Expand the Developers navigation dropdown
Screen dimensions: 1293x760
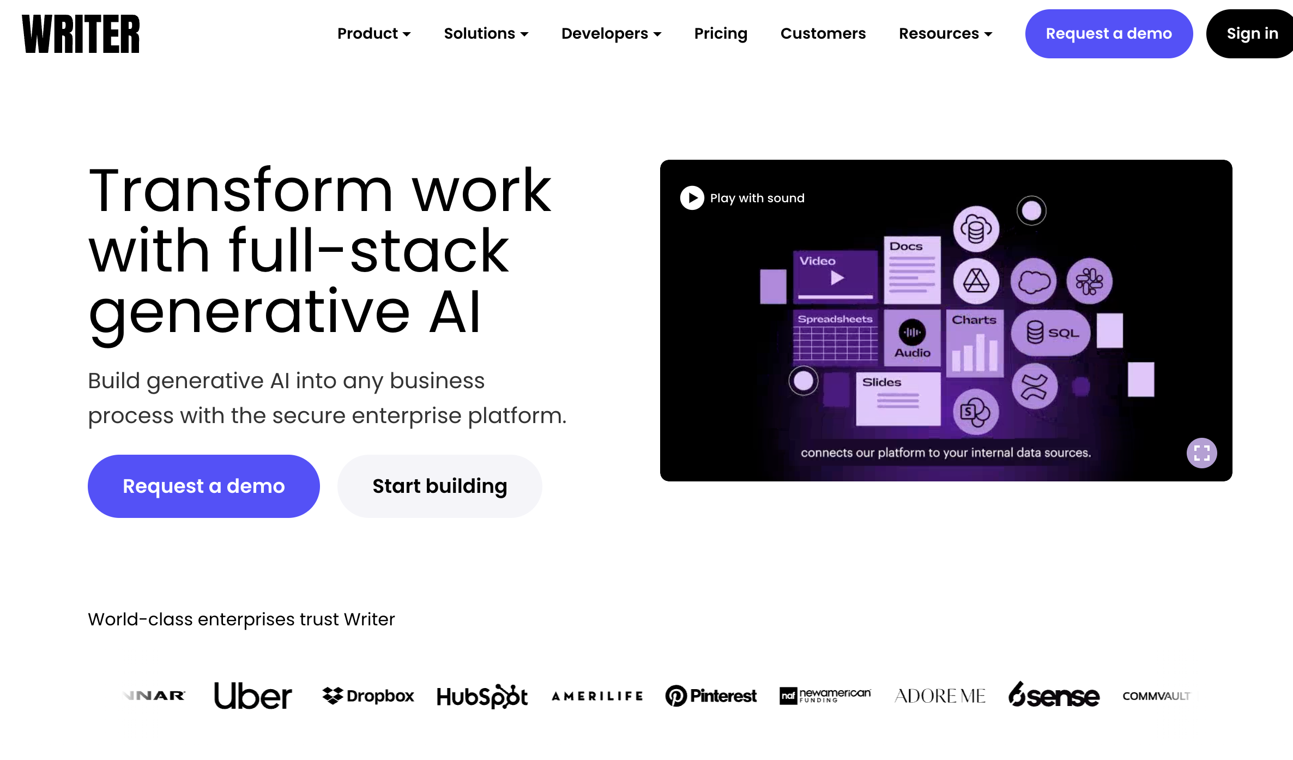tap(611, 33)
